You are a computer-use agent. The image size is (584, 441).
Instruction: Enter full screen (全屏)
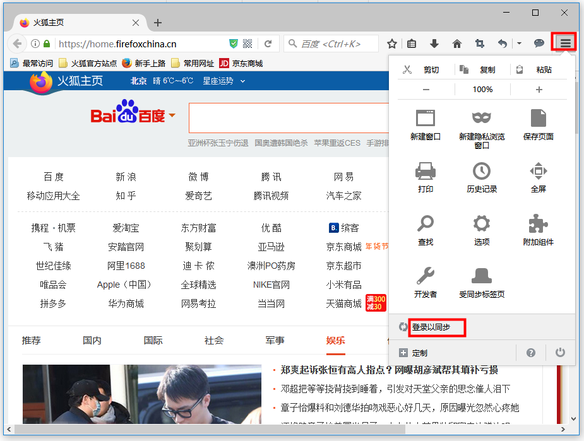[x=538, y=177]
